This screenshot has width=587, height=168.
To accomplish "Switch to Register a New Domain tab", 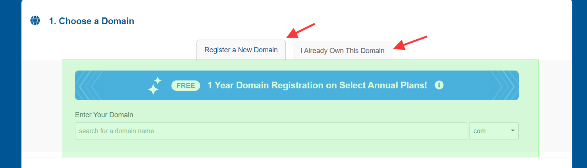I will (x=241, y=50).
